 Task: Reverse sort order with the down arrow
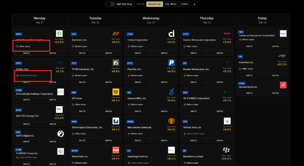click(194, 4)
